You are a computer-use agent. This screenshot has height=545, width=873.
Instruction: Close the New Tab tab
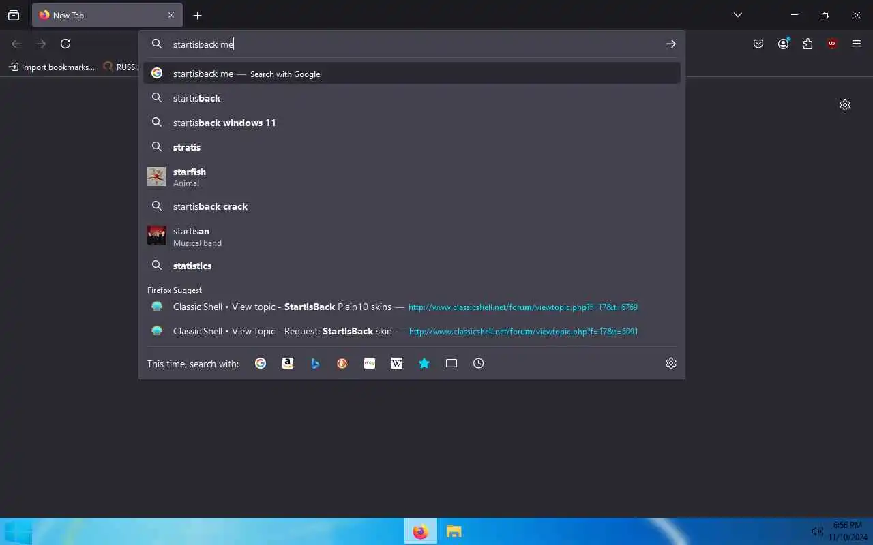pos(171,15)
